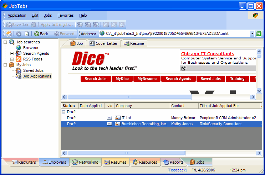Click the Dice logo
265x175 pixels.
click(x=90, y=58)
